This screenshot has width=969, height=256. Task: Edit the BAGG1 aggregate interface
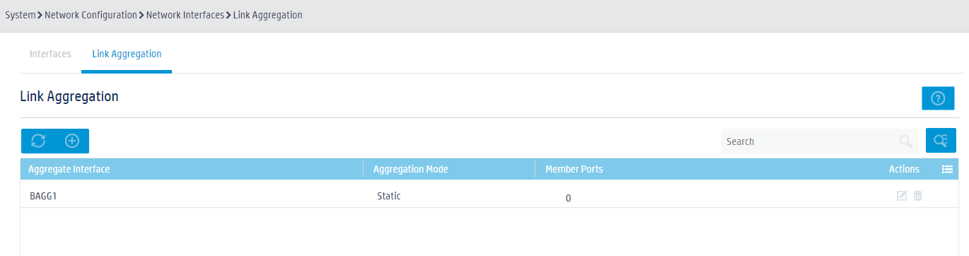coord(902,196)
